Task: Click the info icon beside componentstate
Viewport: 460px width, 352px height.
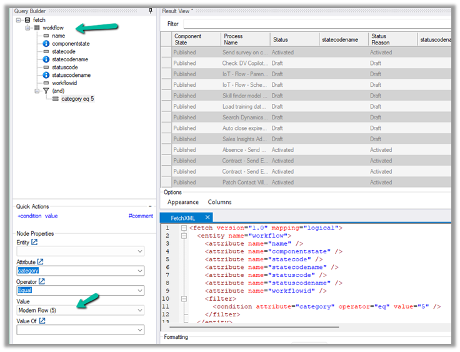Action: click(46, 44)
